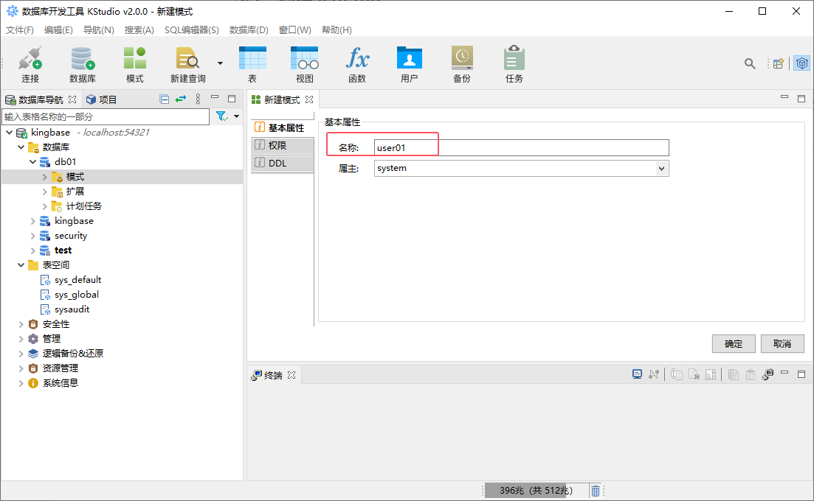Open the dropdown arrow beside 新建查询
The image size is (814, 501).
220,63
